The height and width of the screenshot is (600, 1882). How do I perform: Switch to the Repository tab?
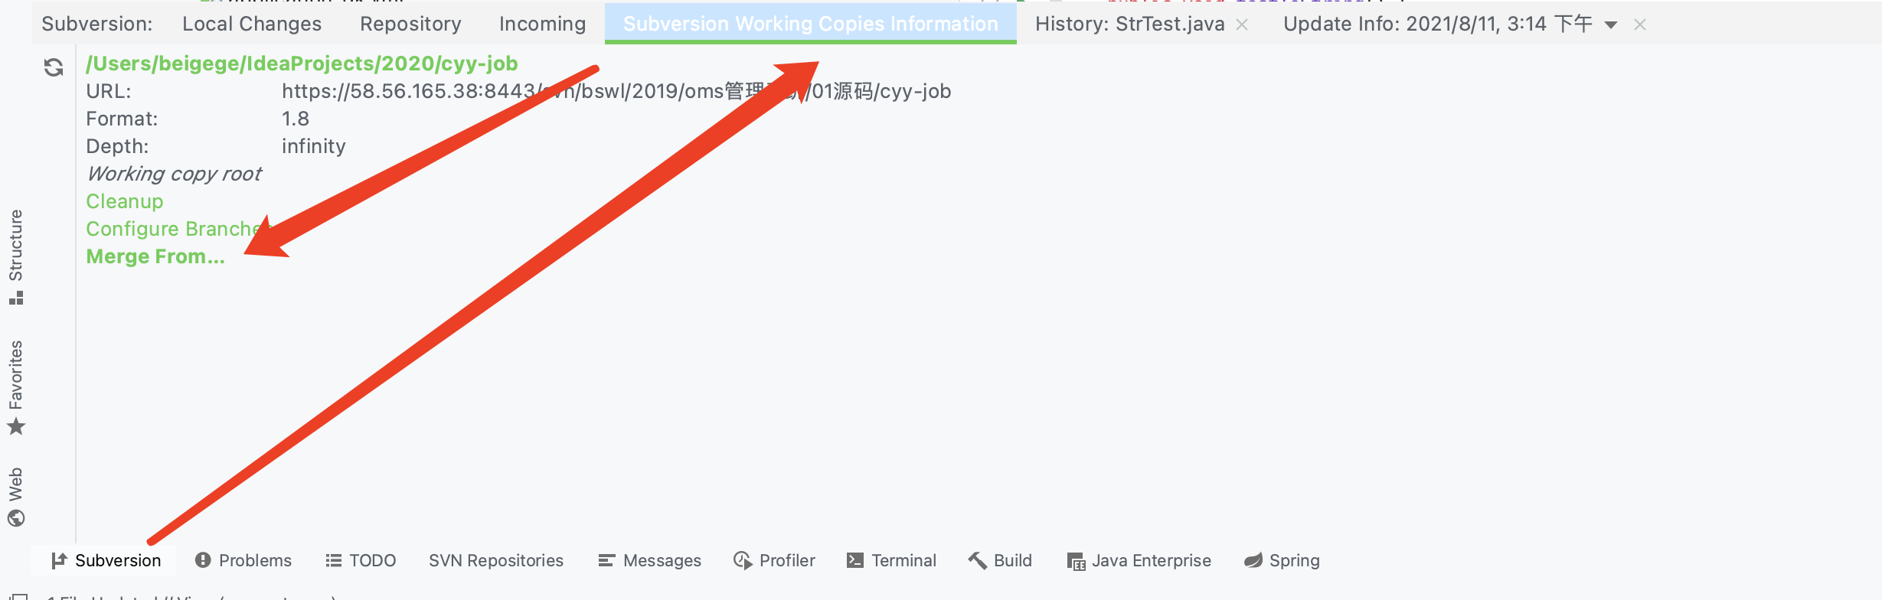pyautogui.click(x=410, y=24)
